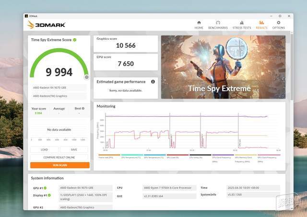Click GPU #2 value 'AMD Radeon(TM) Graphics'

pos(85,207)
